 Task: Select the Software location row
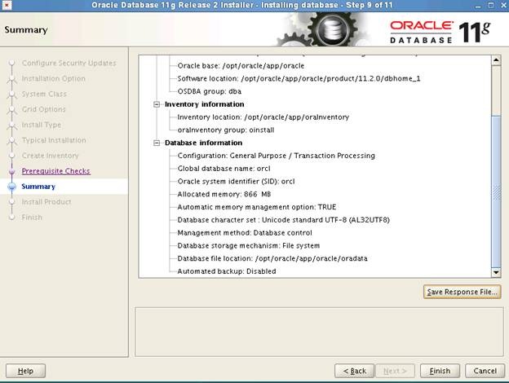coord(299,79)
